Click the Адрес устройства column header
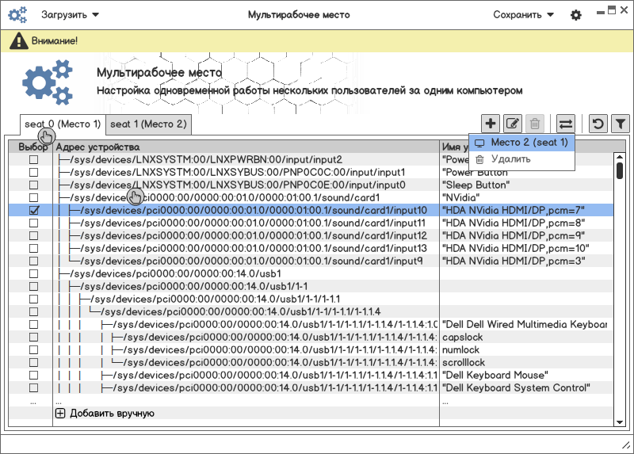 coord(98,147)
